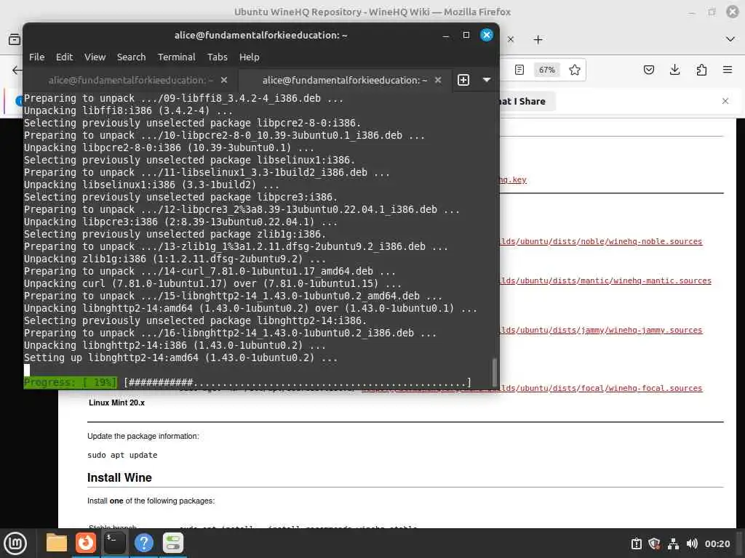Open the update manager tray icon

636,543
